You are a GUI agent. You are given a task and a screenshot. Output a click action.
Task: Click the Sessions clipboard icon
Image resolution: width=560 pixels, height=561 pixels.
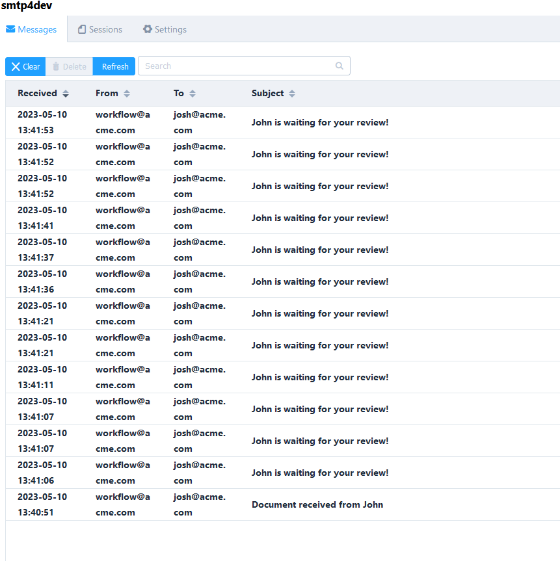(x=82, y=29)
